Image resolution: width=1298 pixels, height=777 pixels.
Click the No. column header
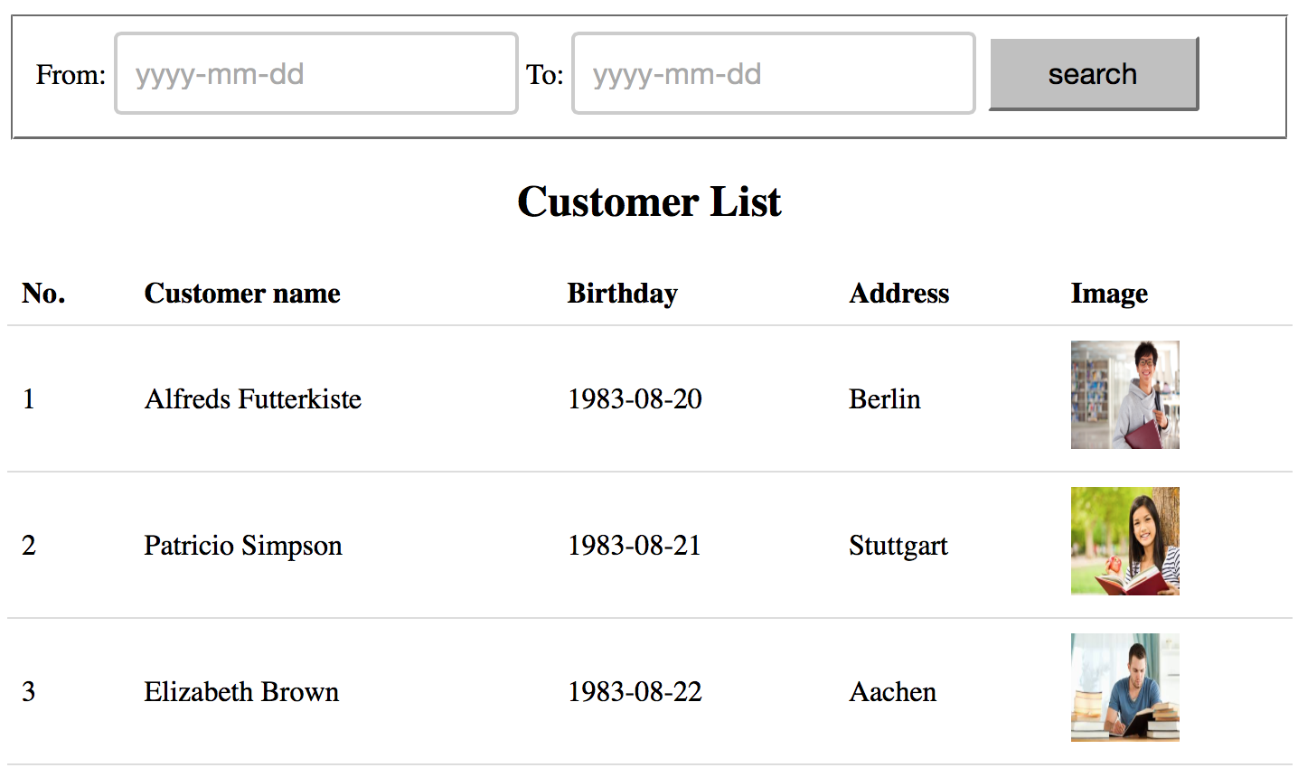43,294
